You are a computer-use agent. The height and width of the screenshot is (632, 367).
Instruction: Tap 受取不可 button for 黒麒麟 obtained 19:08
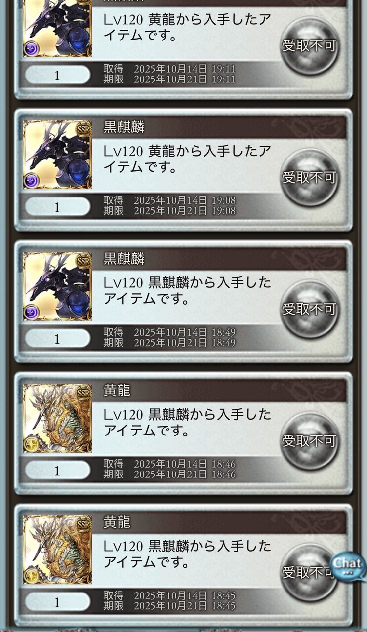(310, 178)
